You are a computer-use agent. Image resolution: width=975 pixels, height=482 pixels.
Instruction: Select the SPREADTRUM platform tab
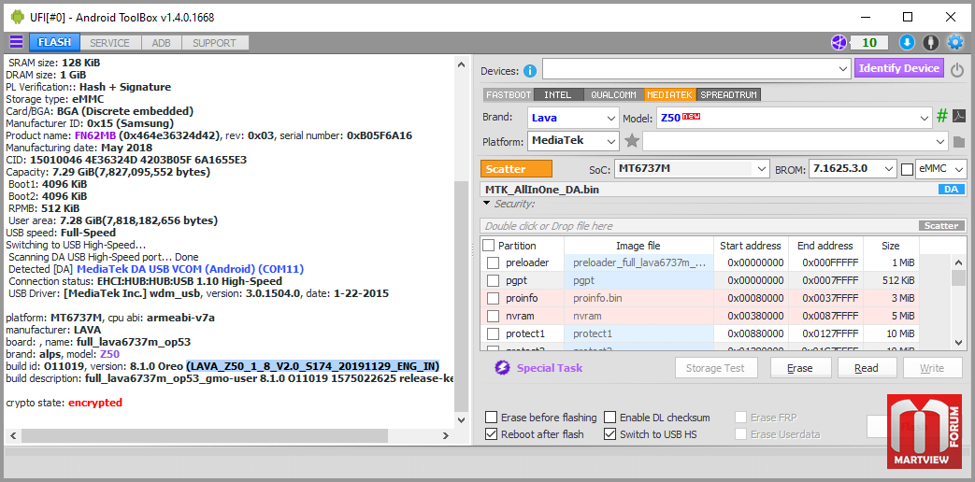coord(729,95)
